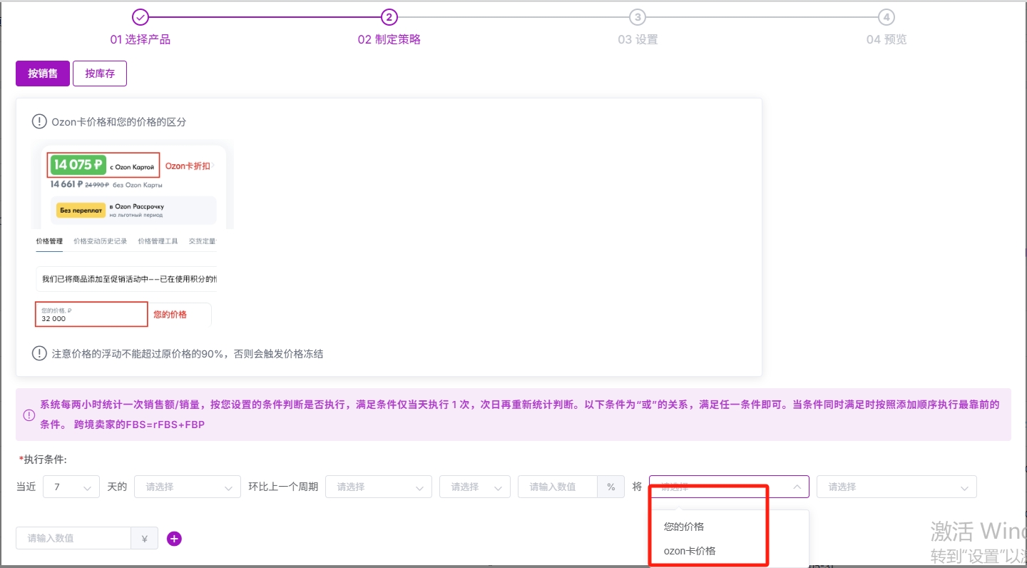Switch to 按库存 strategy tab
1027x568 pixels.
click(100, 73)
